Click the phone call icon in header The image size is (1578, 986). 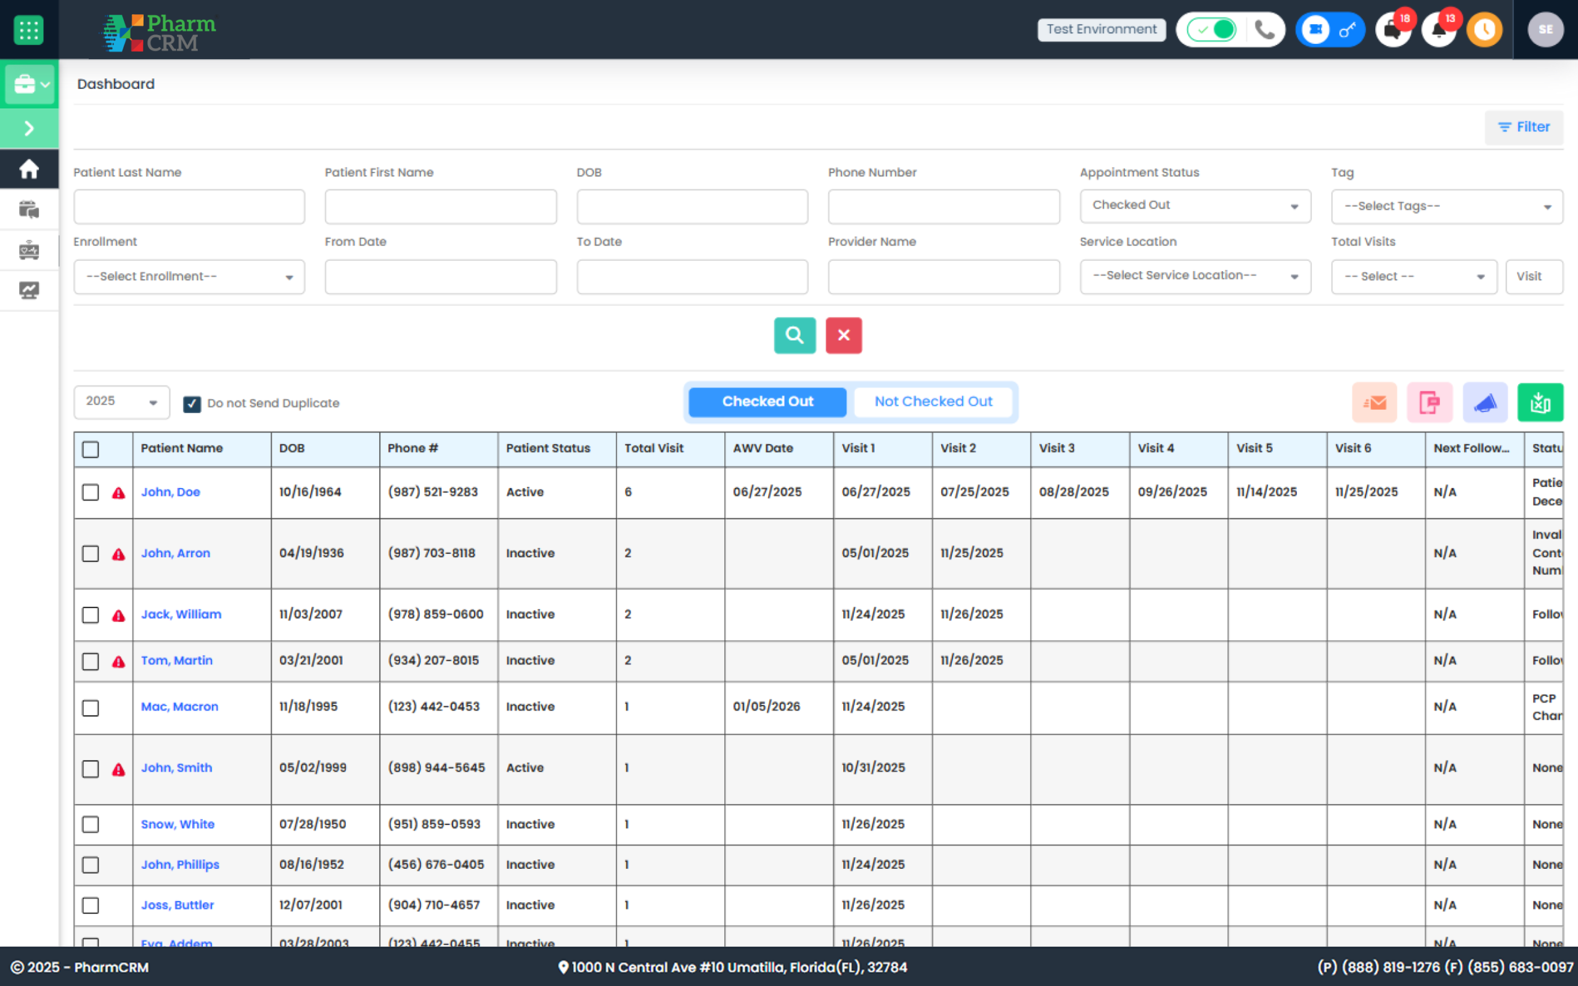pos(1264,30)
